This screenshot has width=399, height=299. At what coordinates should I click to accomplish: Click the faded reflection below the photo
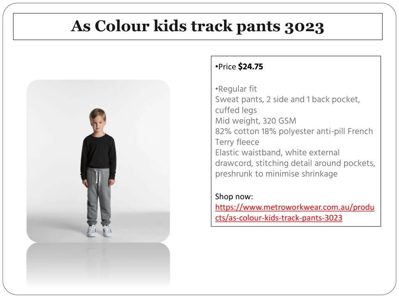[98, 265]
